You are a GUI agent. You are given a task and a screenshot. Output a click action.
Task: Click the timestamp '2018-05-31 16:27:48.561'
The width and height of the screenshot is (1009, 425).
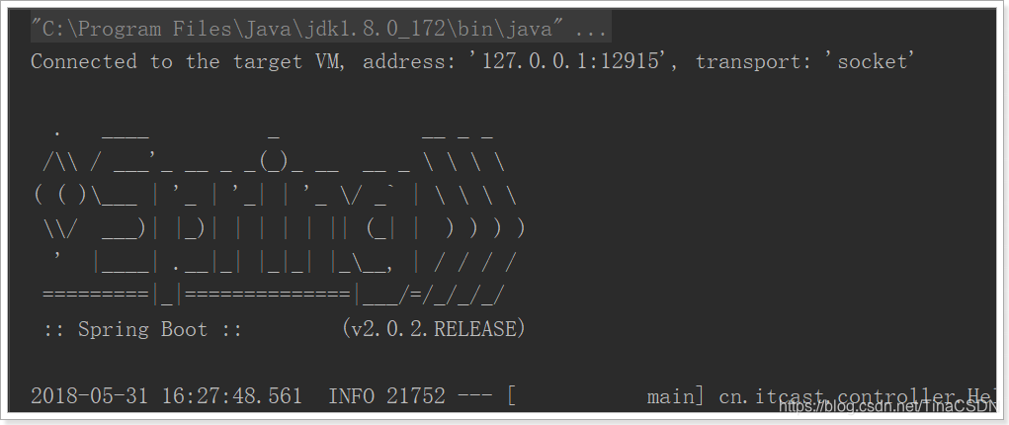tap(166, 396)
